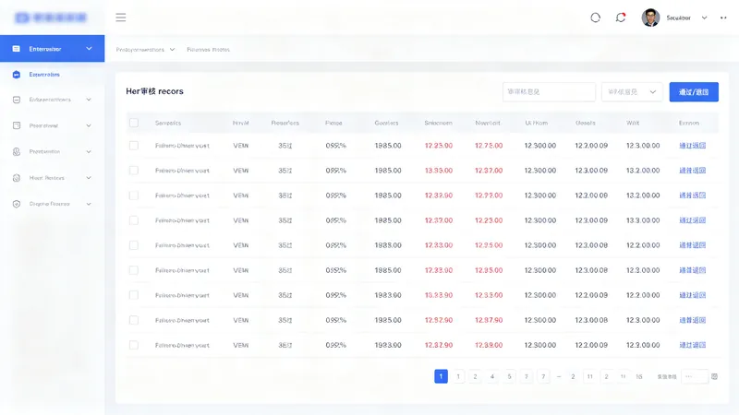The height and width of the screenshot is (415, 739).
Task: Tick the checkbox of the last table row
Action: coord(134,345)
